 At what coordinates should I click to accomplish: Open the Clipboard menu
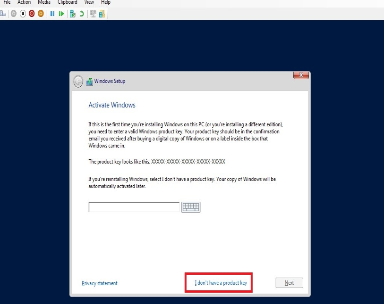[x=68, y=2]
